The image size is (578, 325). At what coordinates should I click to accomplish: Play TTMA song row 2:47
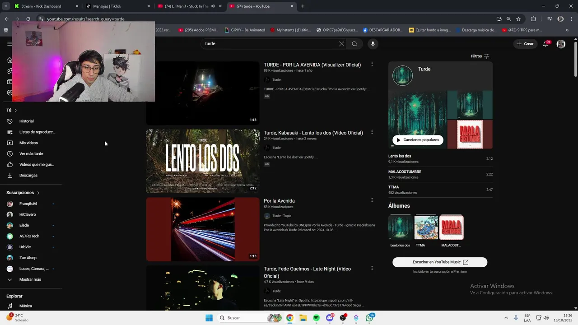[x=440, y=190]
